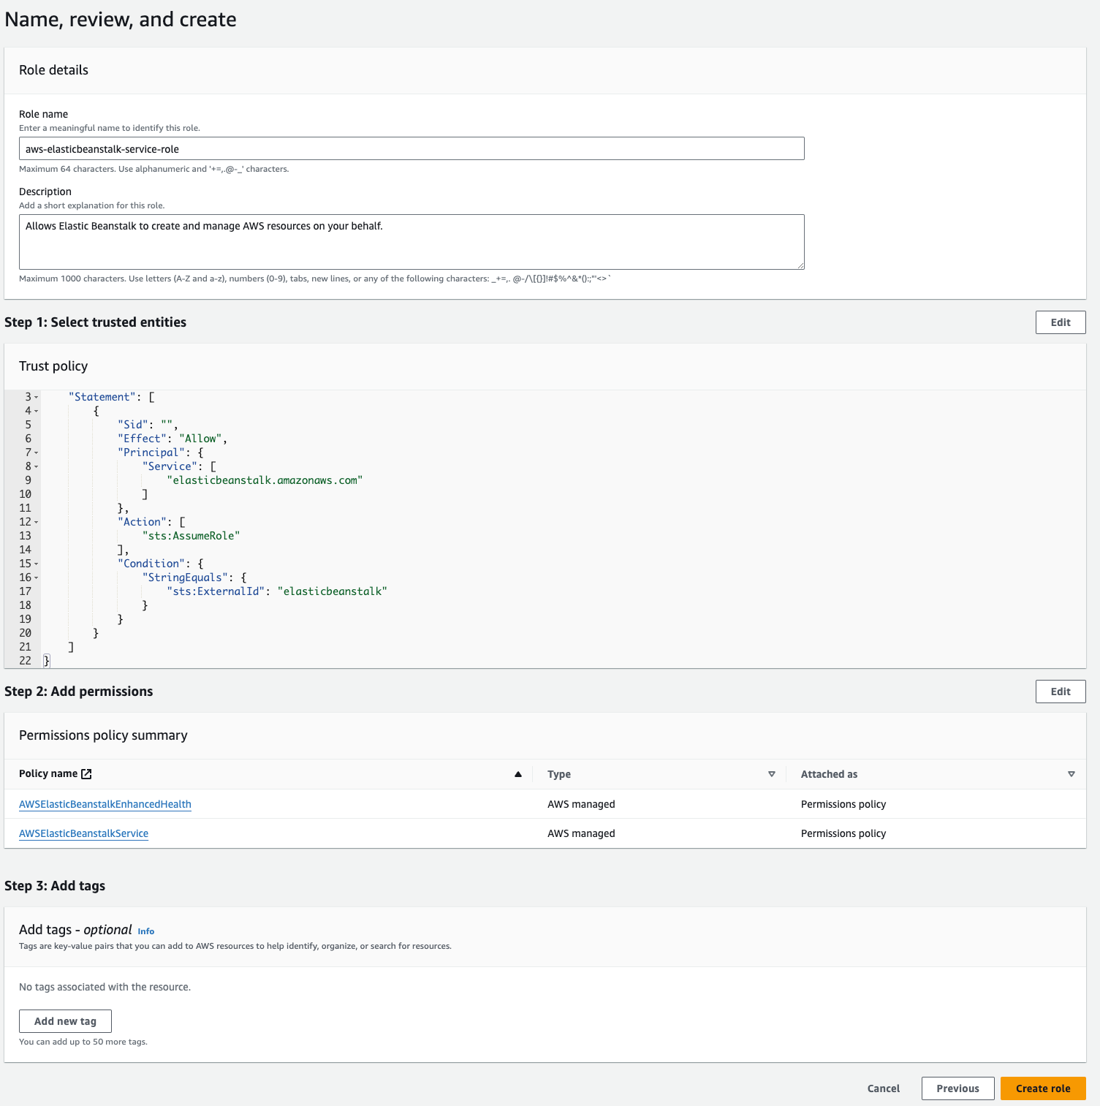
Task: Open AWSElasticBeanstalkService policy link
Action: [x=84, y=833]
